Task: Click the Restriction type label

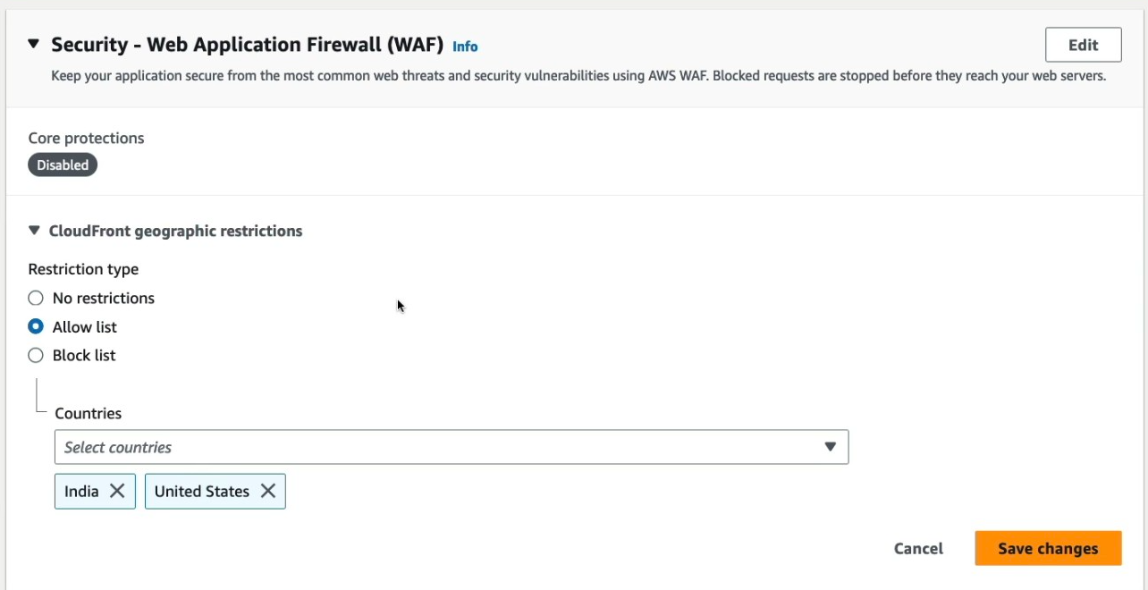Action: pyautogui.click(x=83, y=269)
